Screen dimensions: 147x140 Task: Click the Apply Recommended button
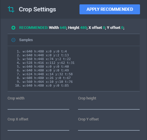(x=110, y=9)
